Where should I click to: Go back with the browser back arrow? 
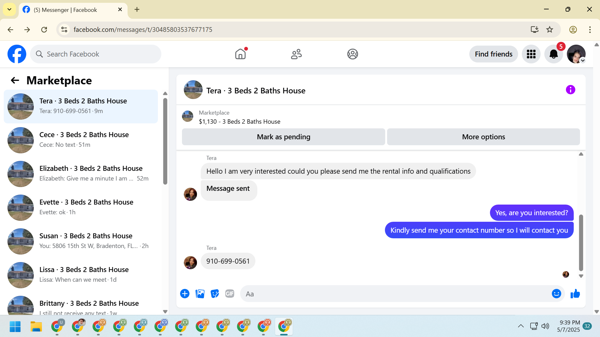tap(10, 30)
